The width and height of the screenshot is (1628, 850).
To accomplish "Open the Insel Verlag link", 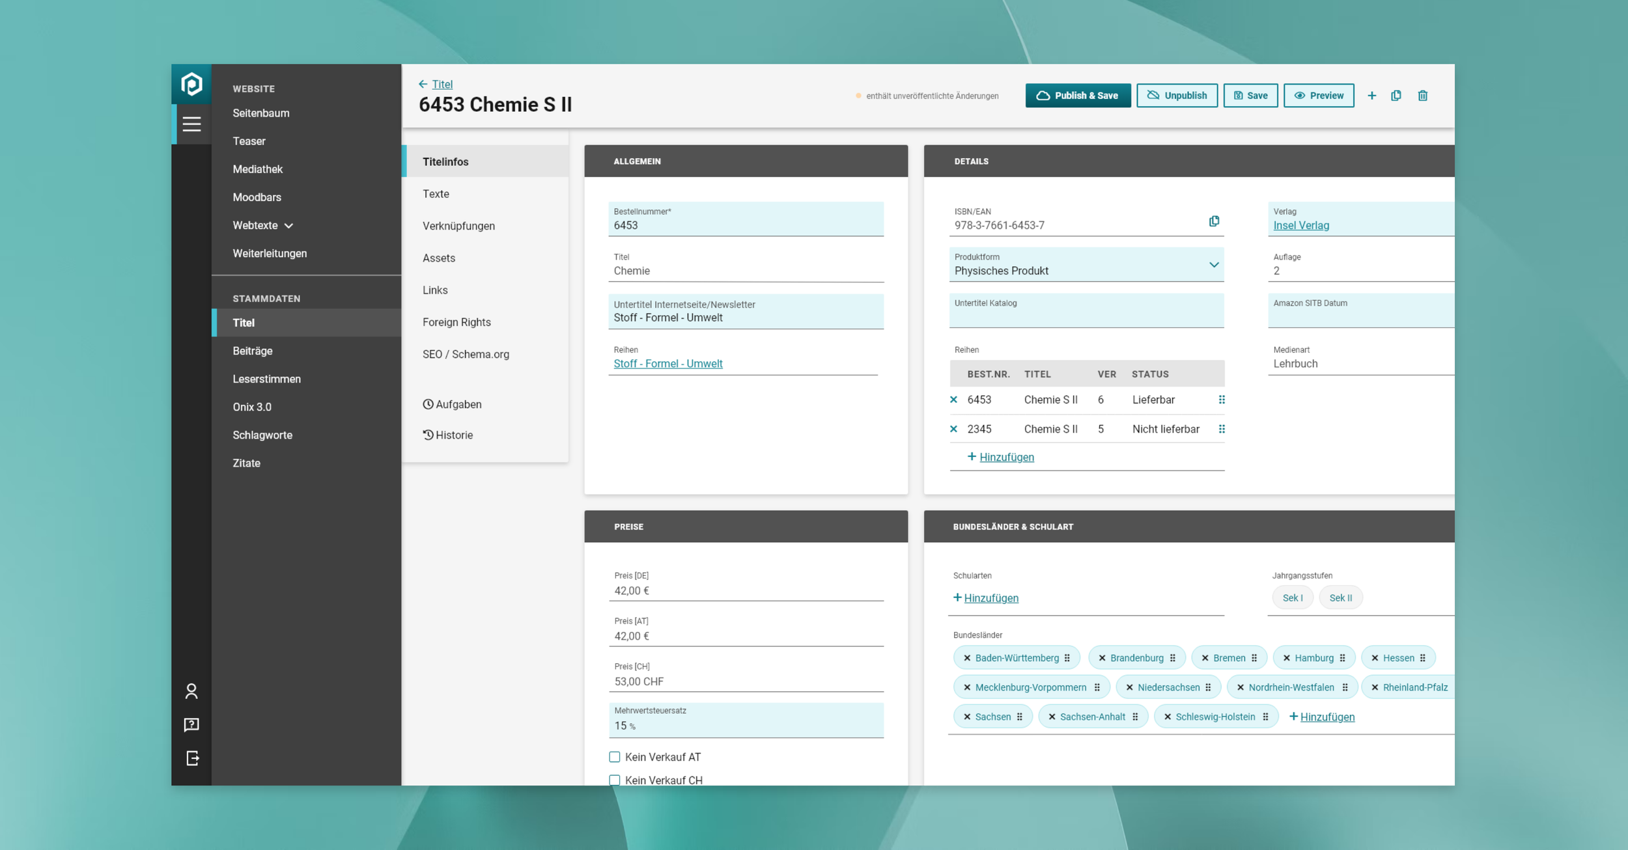I will tap(1300, 225).
